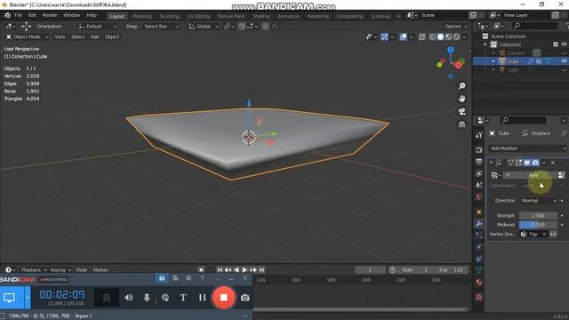Toggle visibility eye of Cube in outliner

pyautogui.click(x=564, y=61)
